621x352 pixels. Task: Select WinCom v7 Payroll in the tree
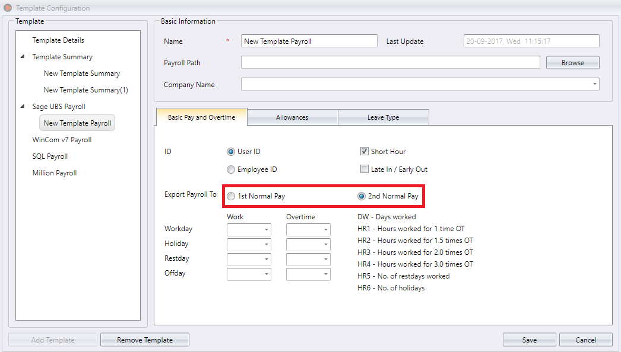click(x=62, y=140)
